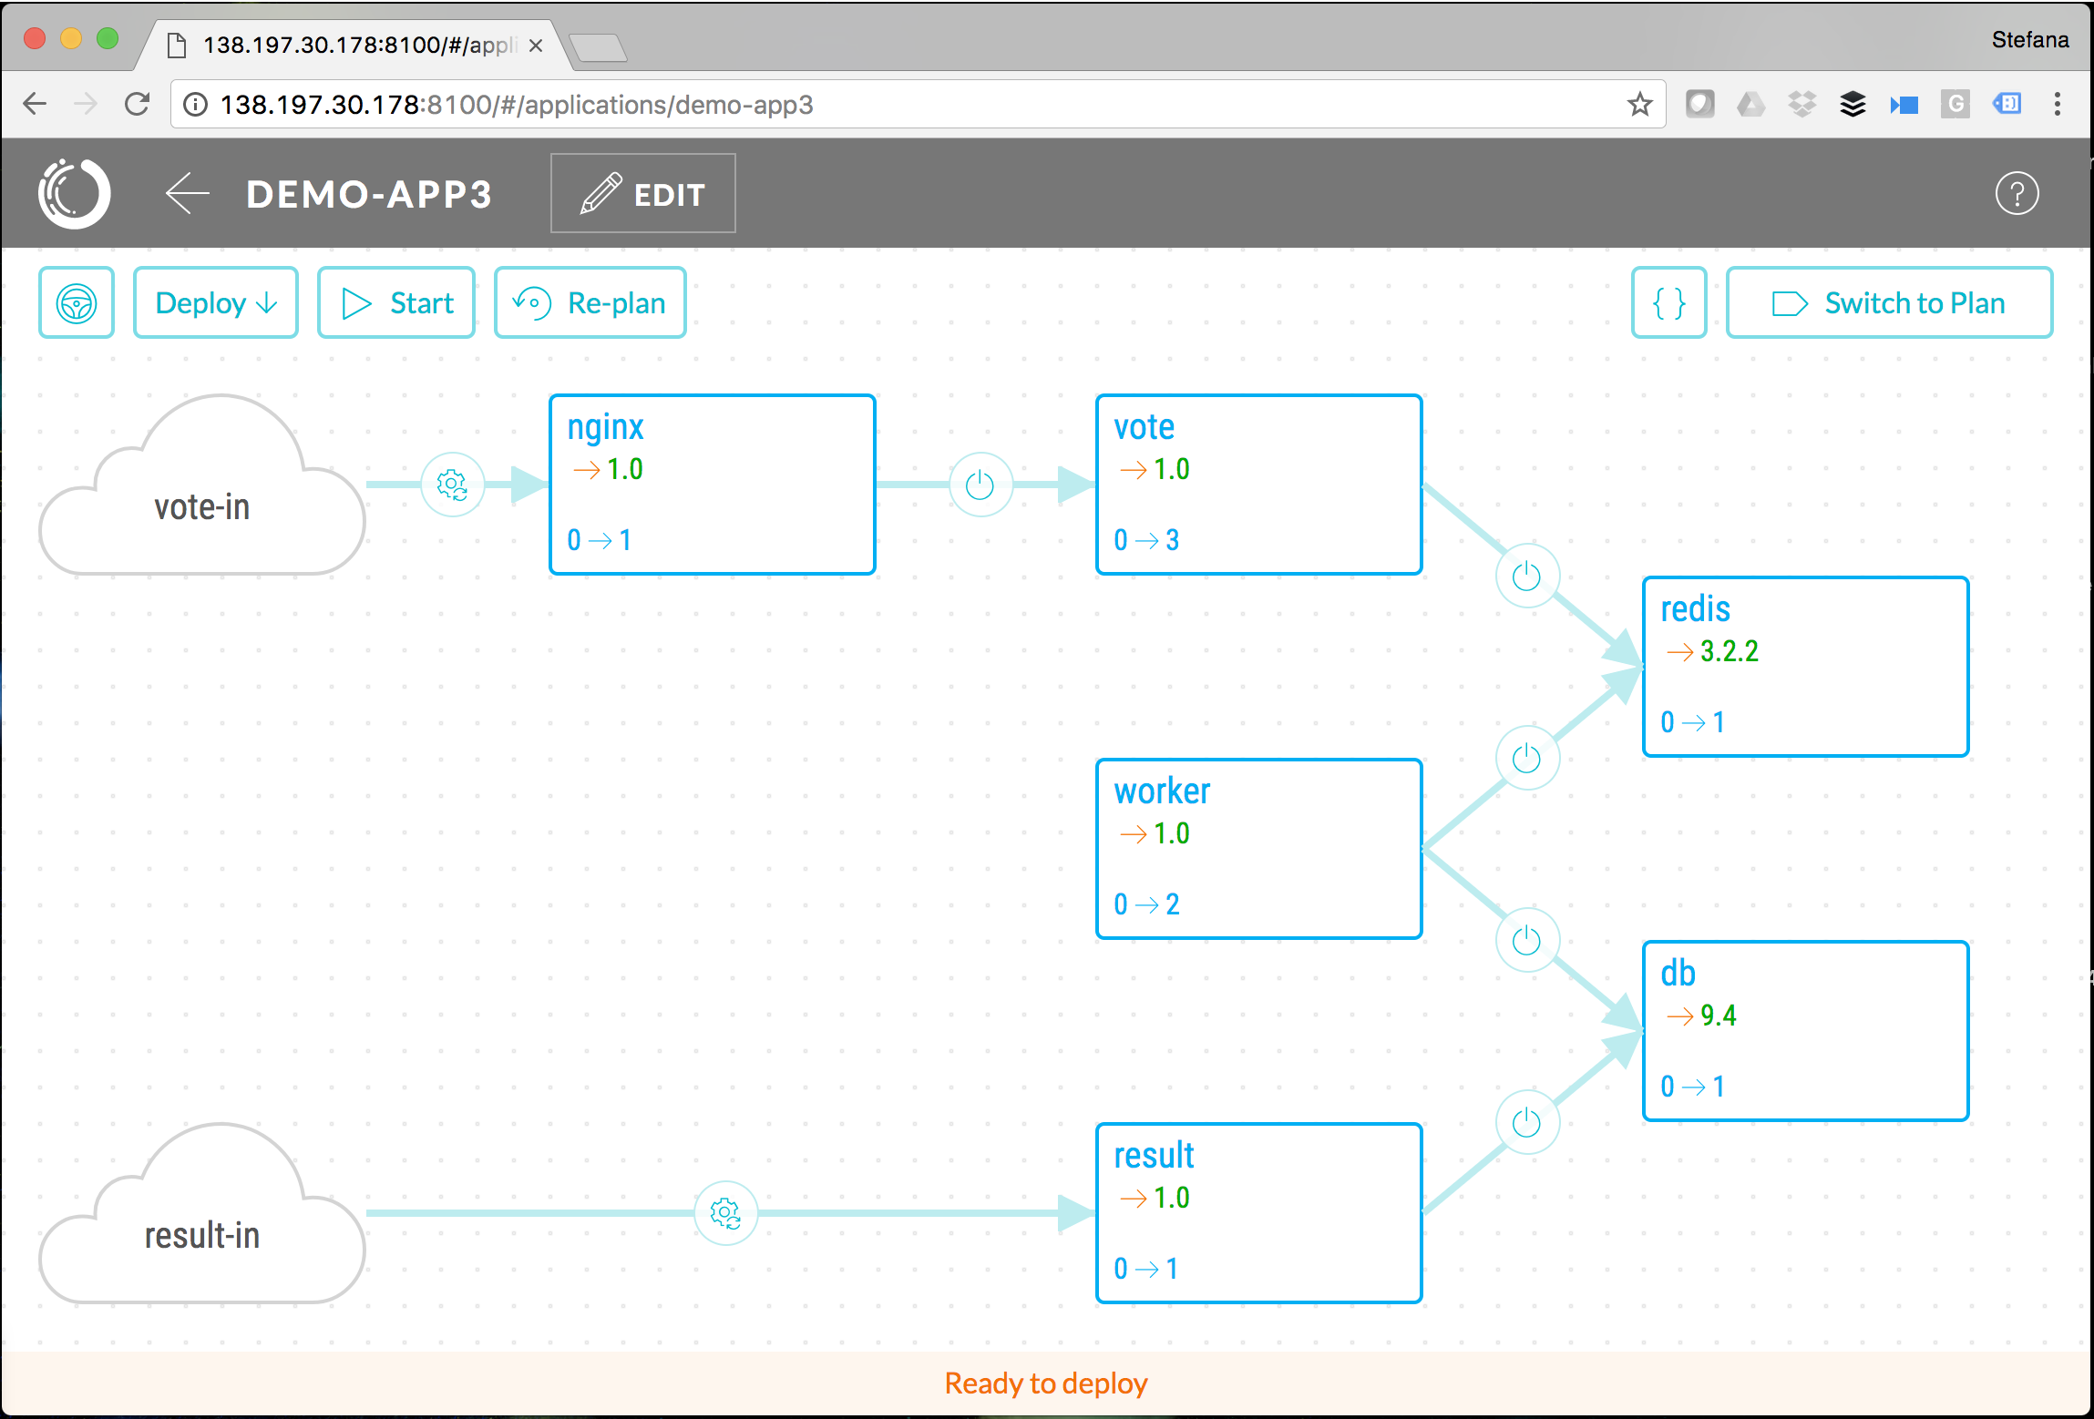
Task: Select the redis service node
Action: coord(1805,667)
